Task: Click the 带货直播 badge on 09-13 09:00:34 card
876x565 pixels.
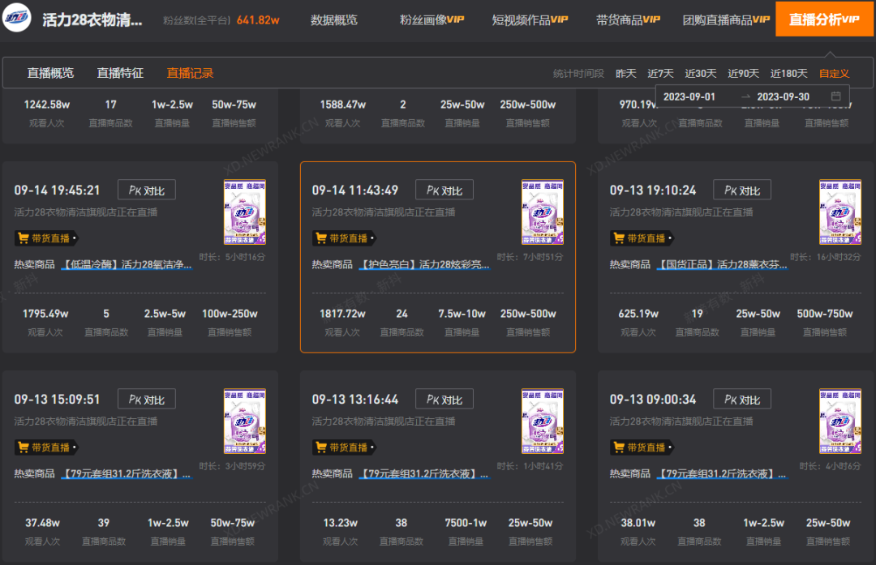Action: (x=642, y=447)
